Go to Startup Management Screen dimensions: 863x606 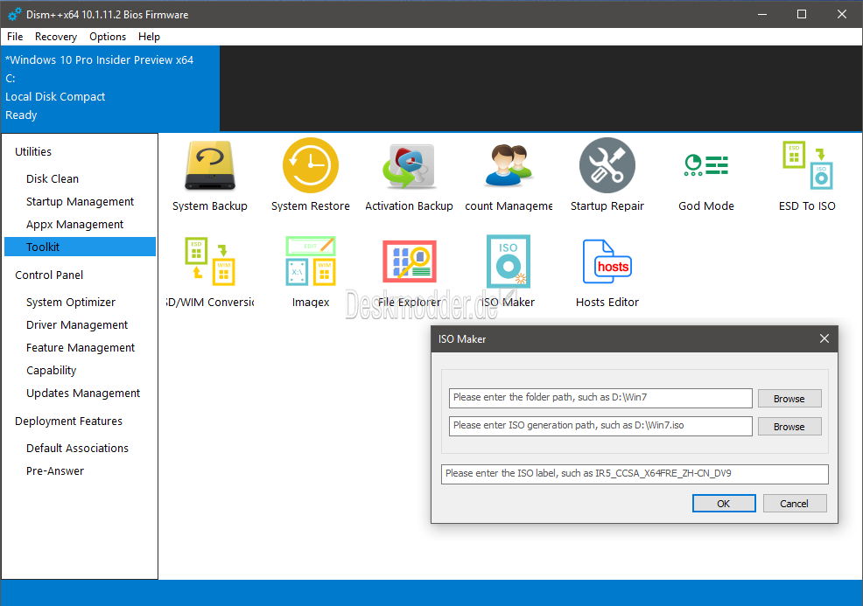[80, 202]
